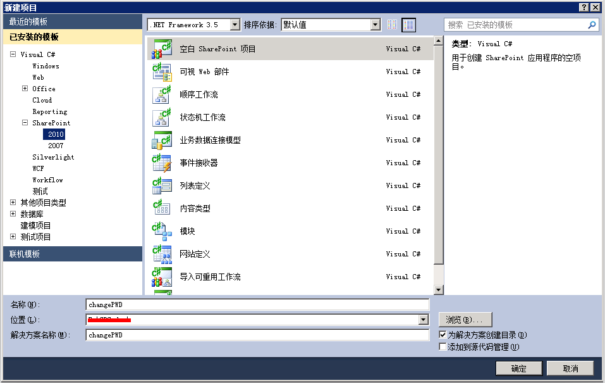Select SharePoint 2007 tree item
Viewport: 605px width, 383px height.
pyautogui.click(x=56, y=146)
